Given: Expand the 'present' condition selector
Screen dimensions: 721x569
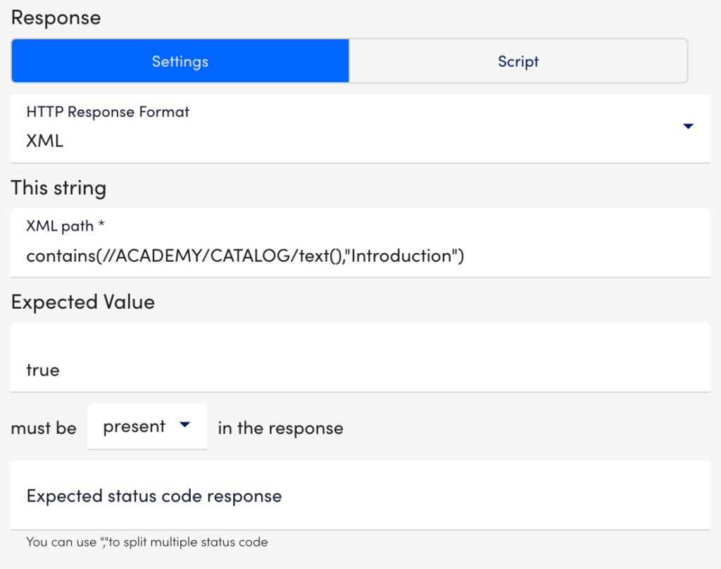Looking at the screenshot, I should click(x=146, y=426).
